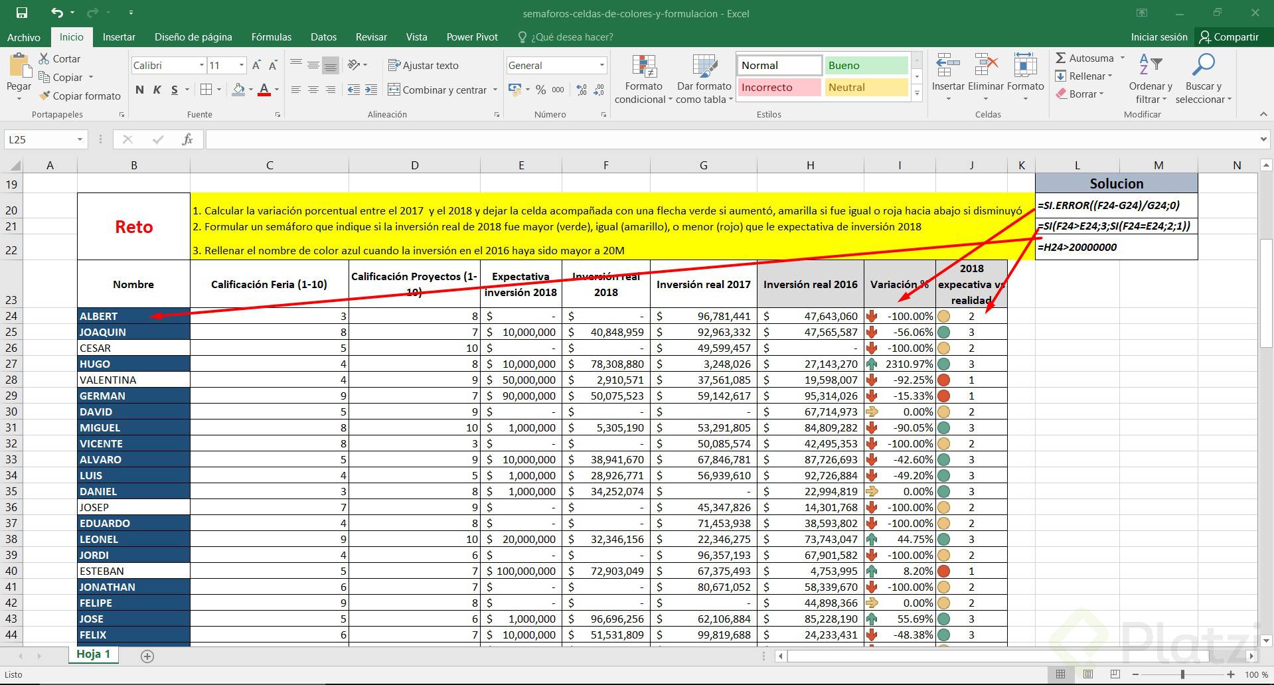Switch to the Insertar tab
Screen dimensions: 1274x685
pyautogui.click(x=119, y=37)
